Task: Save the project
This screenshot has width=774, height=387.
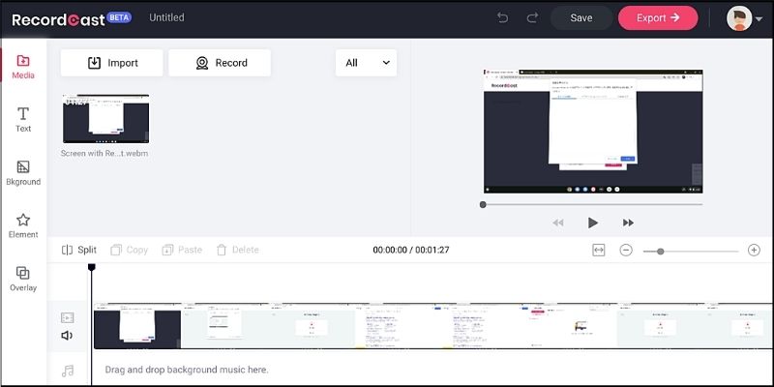Action: [581, 17]
